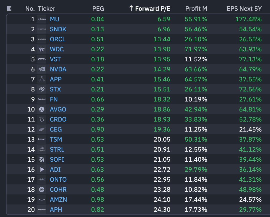Click the 177.48% EPS Next 5Y value
This screenshot has height=217, width=270.
click(248, 19)
